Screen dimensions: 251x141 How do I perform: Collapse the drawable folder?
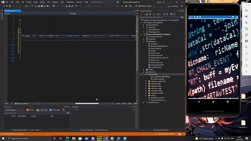(146, 74)
